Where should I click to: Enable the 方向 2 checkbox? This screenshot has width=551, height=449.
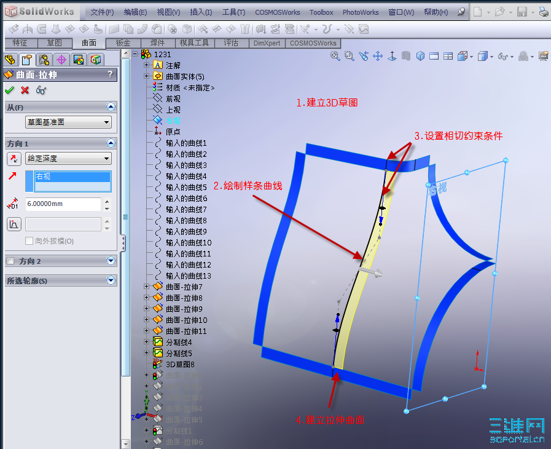[10, 261]
